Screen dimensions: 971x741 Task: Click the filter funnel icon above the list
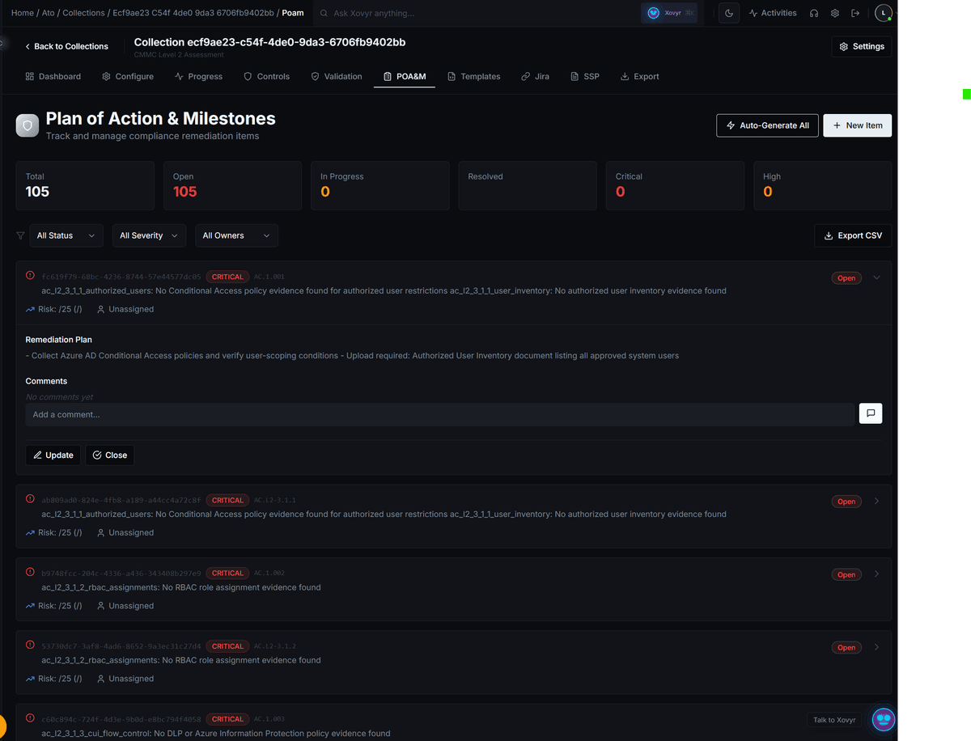tap(19, 235)
